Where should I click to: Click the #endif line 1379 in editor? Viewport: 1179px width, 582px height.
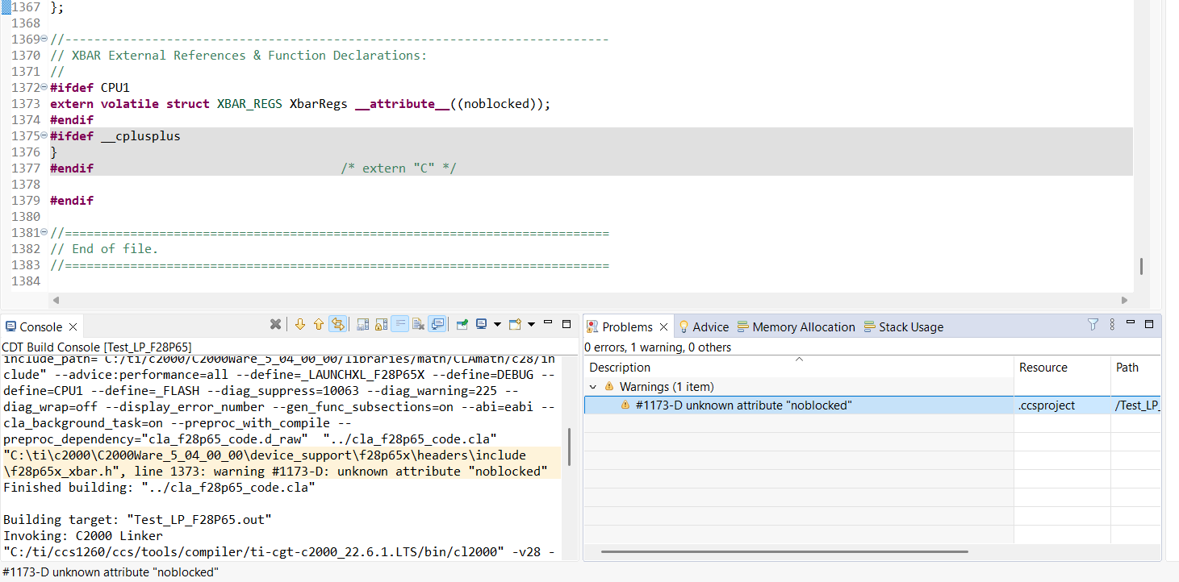(72, 201)
